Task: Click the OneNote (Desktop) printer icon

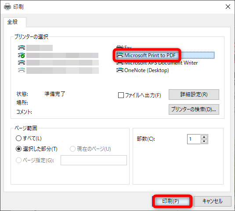Action: pyautogui.click(x=120, y=70)
